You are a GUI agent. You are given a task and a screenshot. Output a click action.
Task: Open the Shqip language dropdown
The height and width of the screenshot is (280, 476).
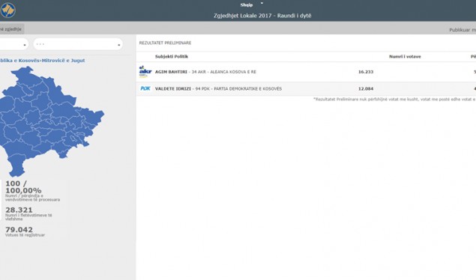(x=252, y=4)
